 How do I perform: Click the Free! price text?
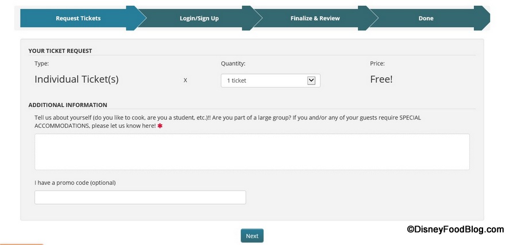pos(381,79)
